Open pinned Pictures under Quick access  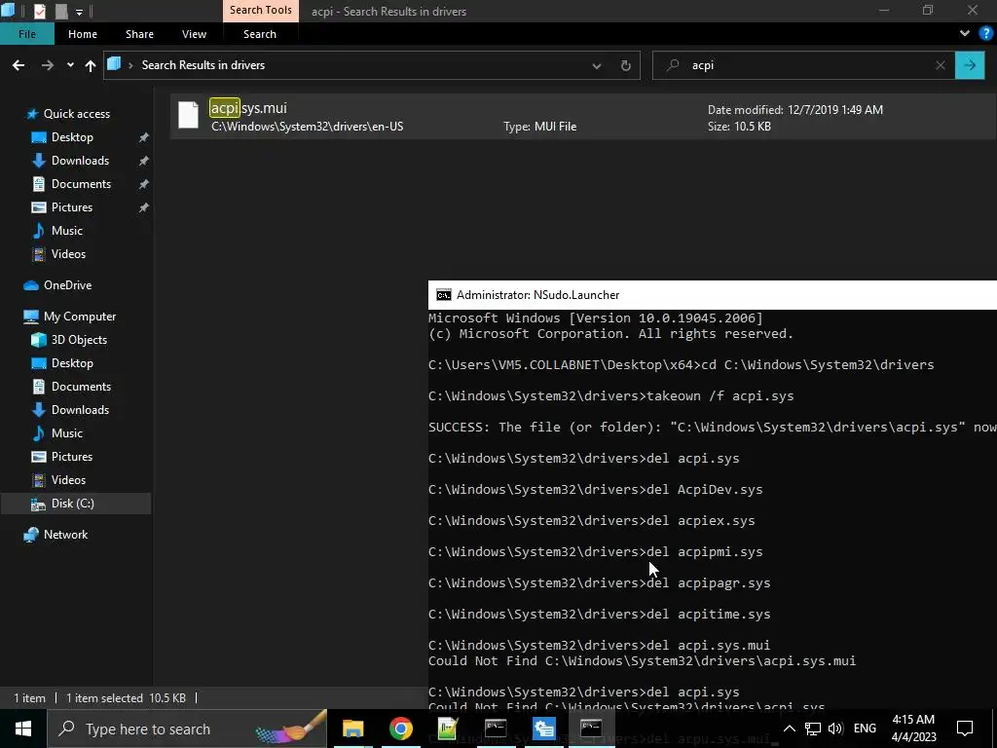(x=72, y=207)
